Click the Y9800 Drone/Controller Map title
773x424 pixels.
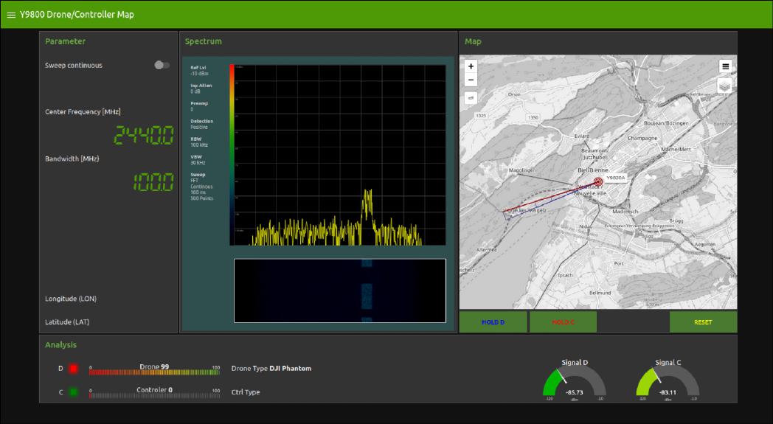click(x=77, y=15)
